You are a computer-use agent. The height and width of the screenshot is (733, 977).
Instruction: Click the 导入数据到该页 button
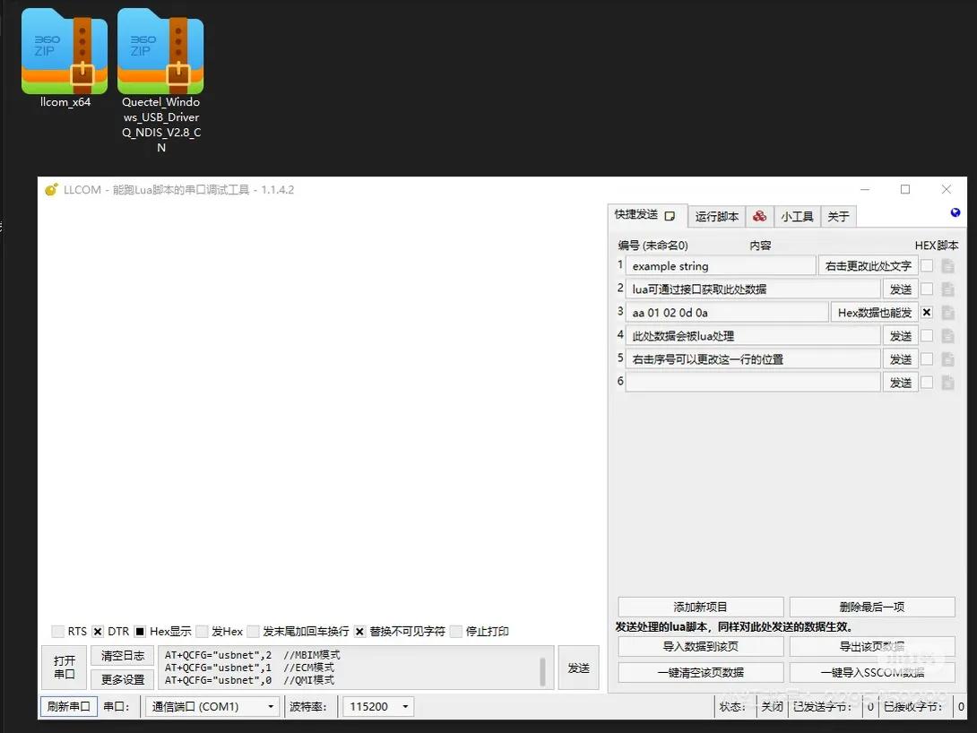pyautogui.click(x=700, y=646)
